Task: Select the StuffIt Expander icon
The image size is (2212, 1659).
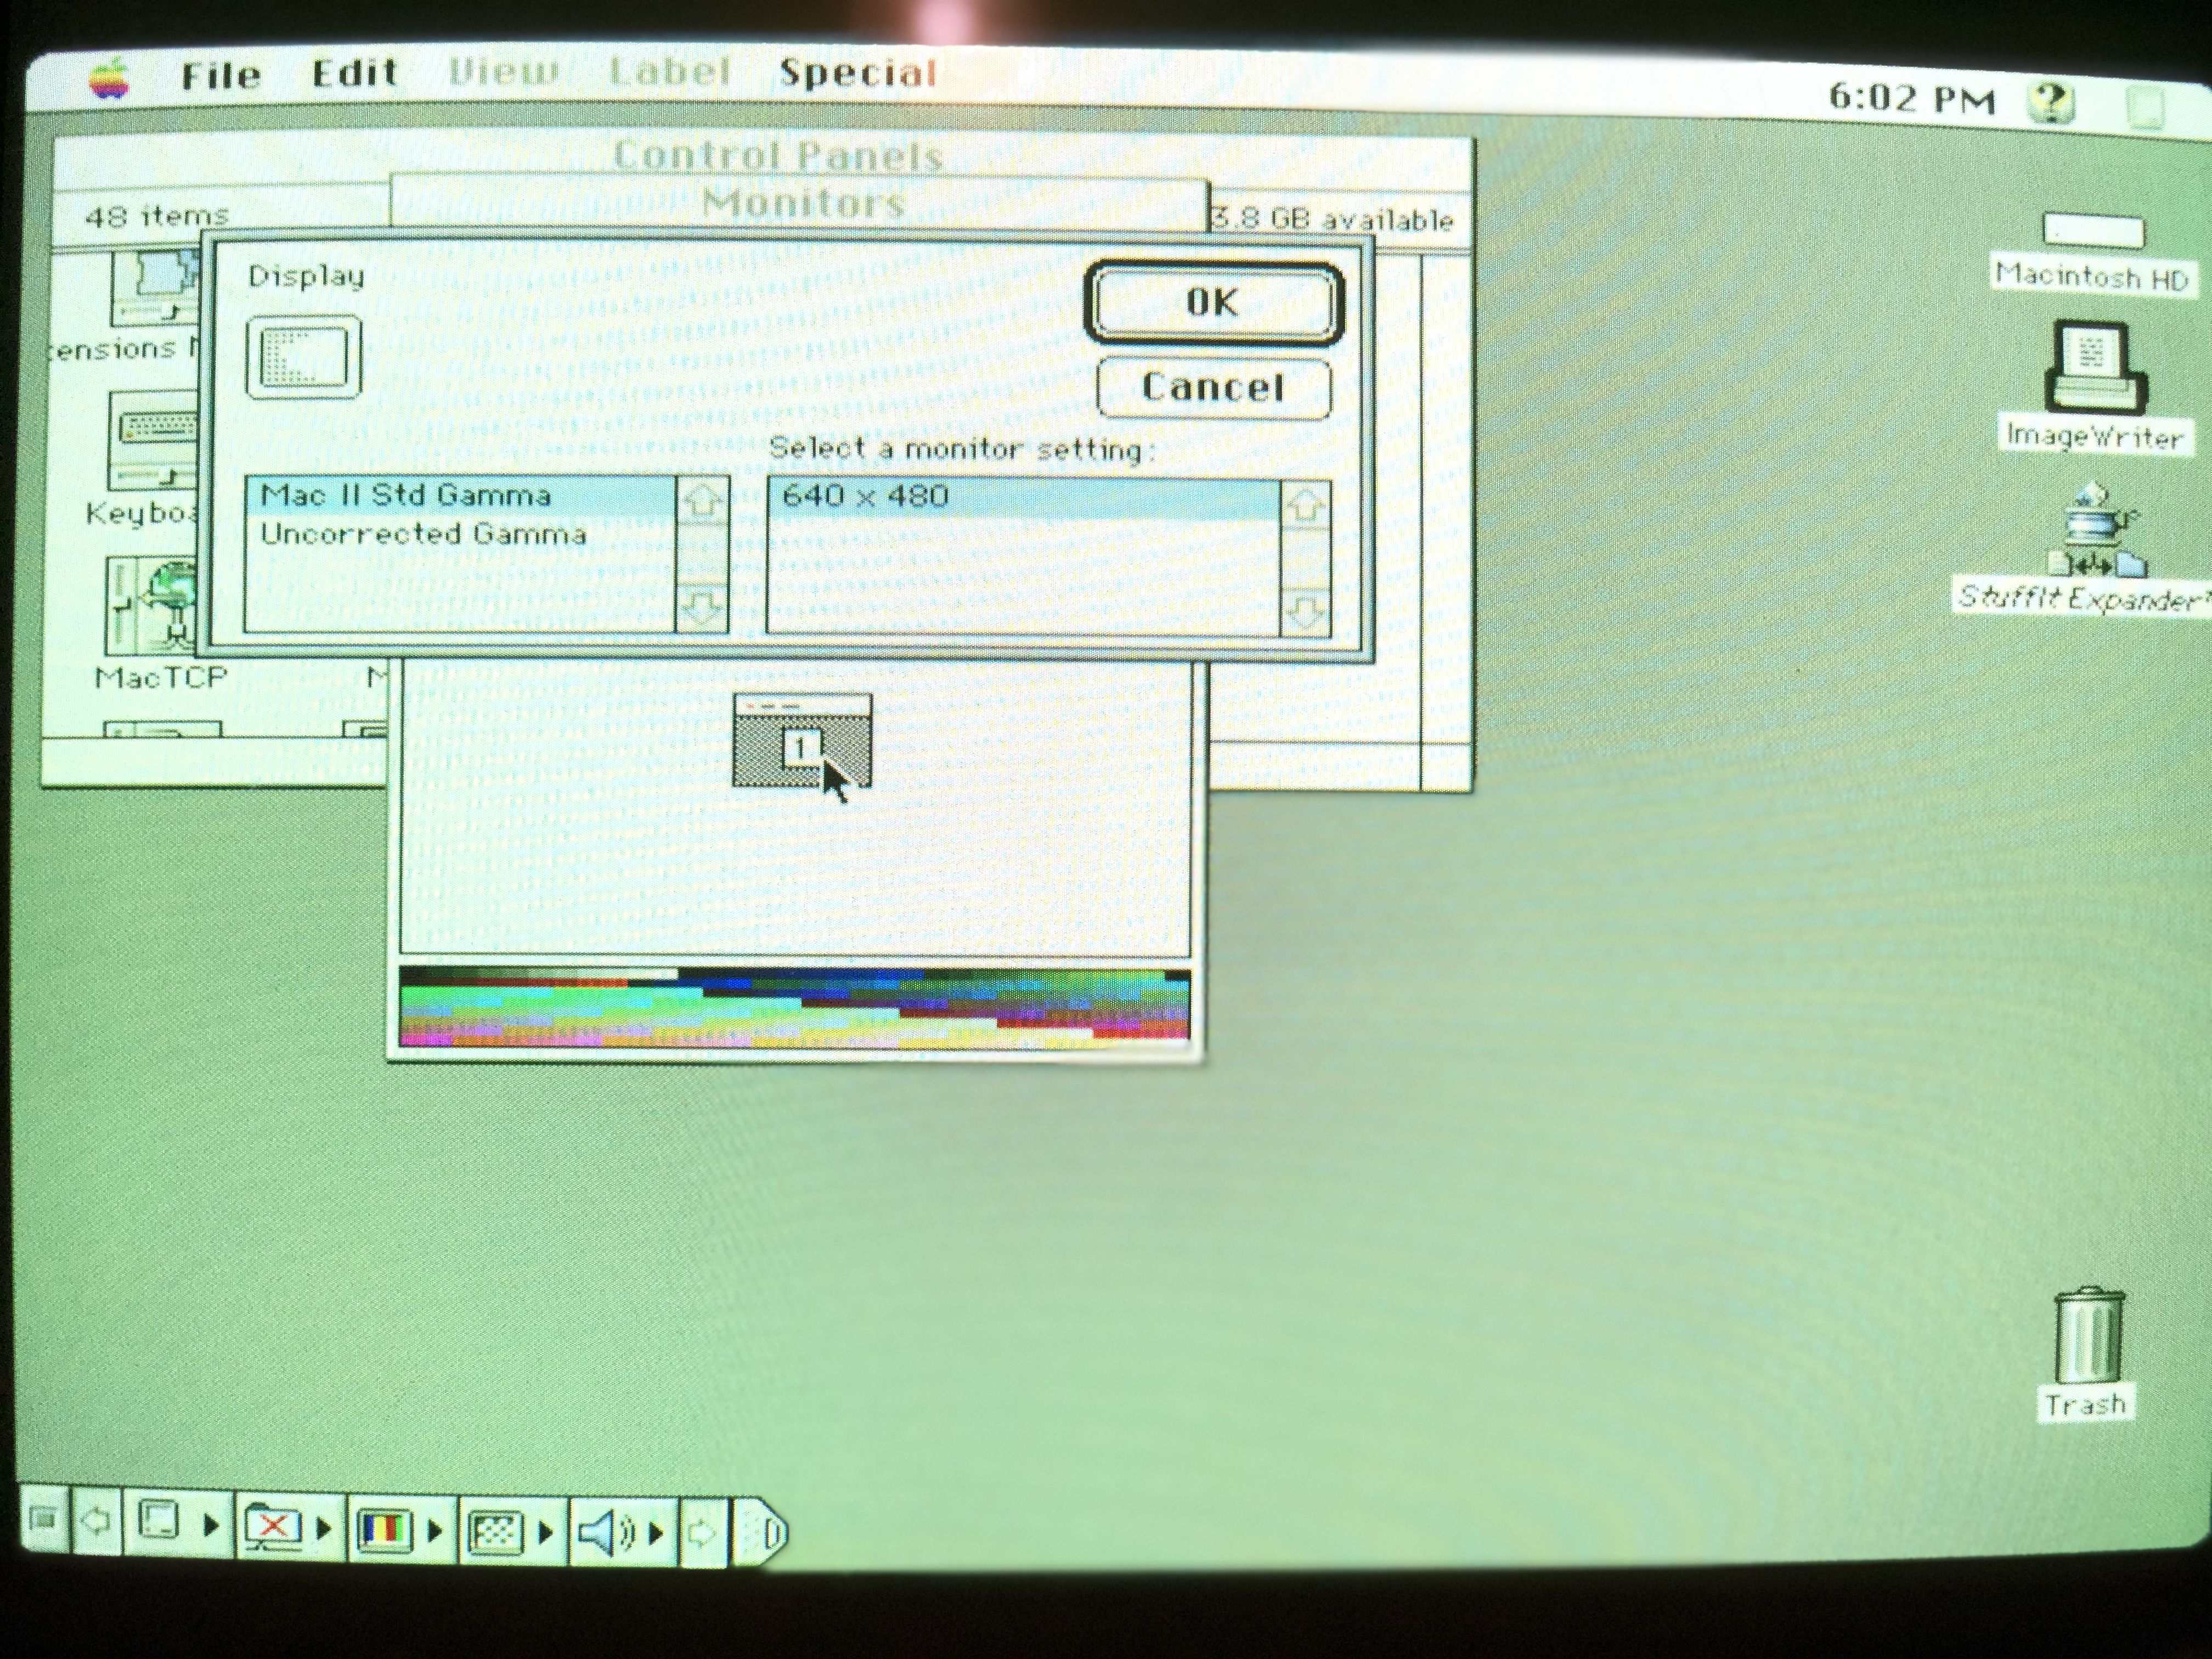Action: pos(2094,531)
